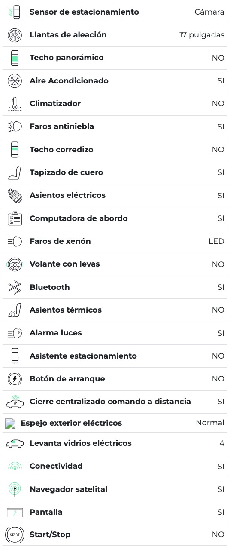This screenshot has height=553, width=236.
Task: Click the steering wheel paddles icon
Action: click(x=15, y=264)
